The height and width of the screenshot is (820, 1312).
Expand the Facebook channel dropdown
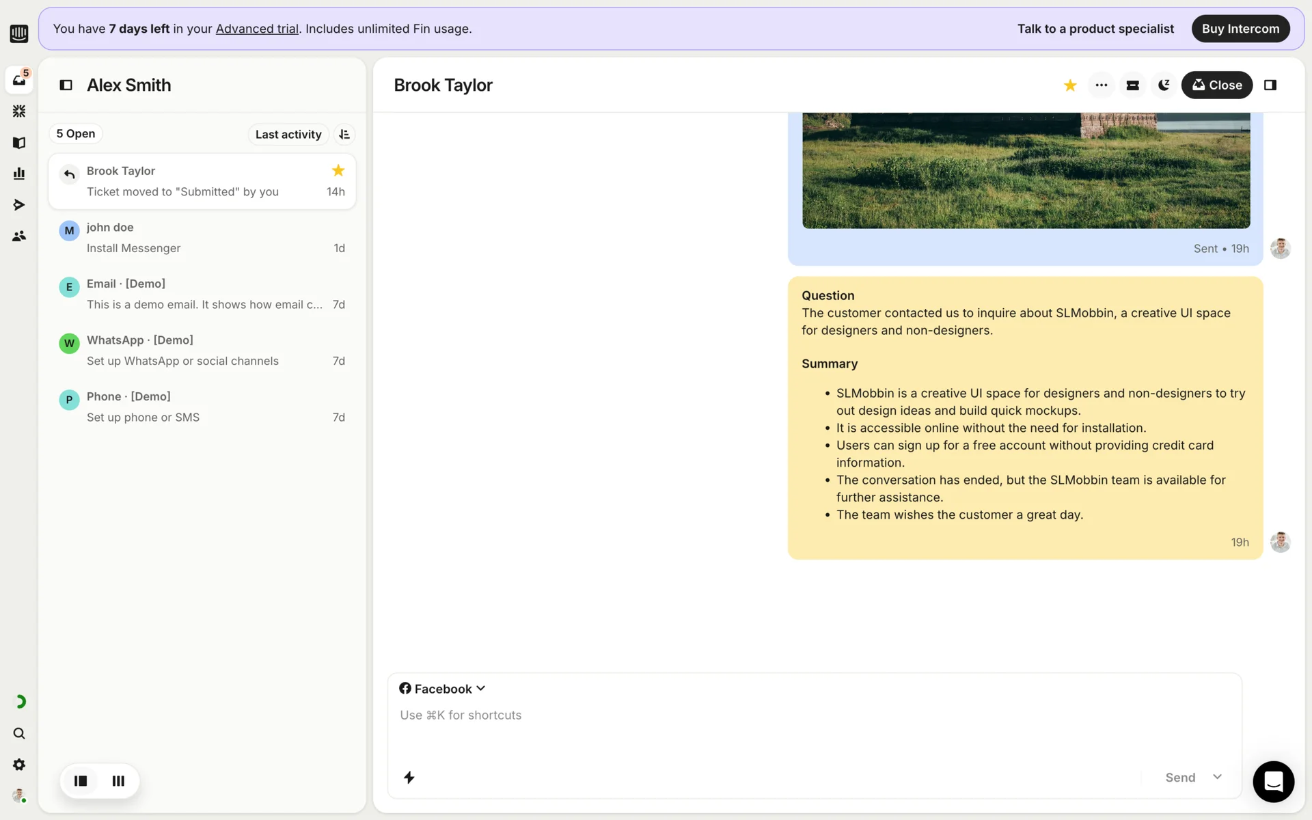pyautogui.click(x=443, y=689)
